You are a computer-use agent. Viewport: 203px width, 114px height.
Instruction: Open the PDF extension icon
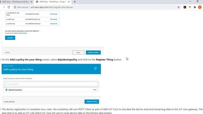(x=185, y=7)
